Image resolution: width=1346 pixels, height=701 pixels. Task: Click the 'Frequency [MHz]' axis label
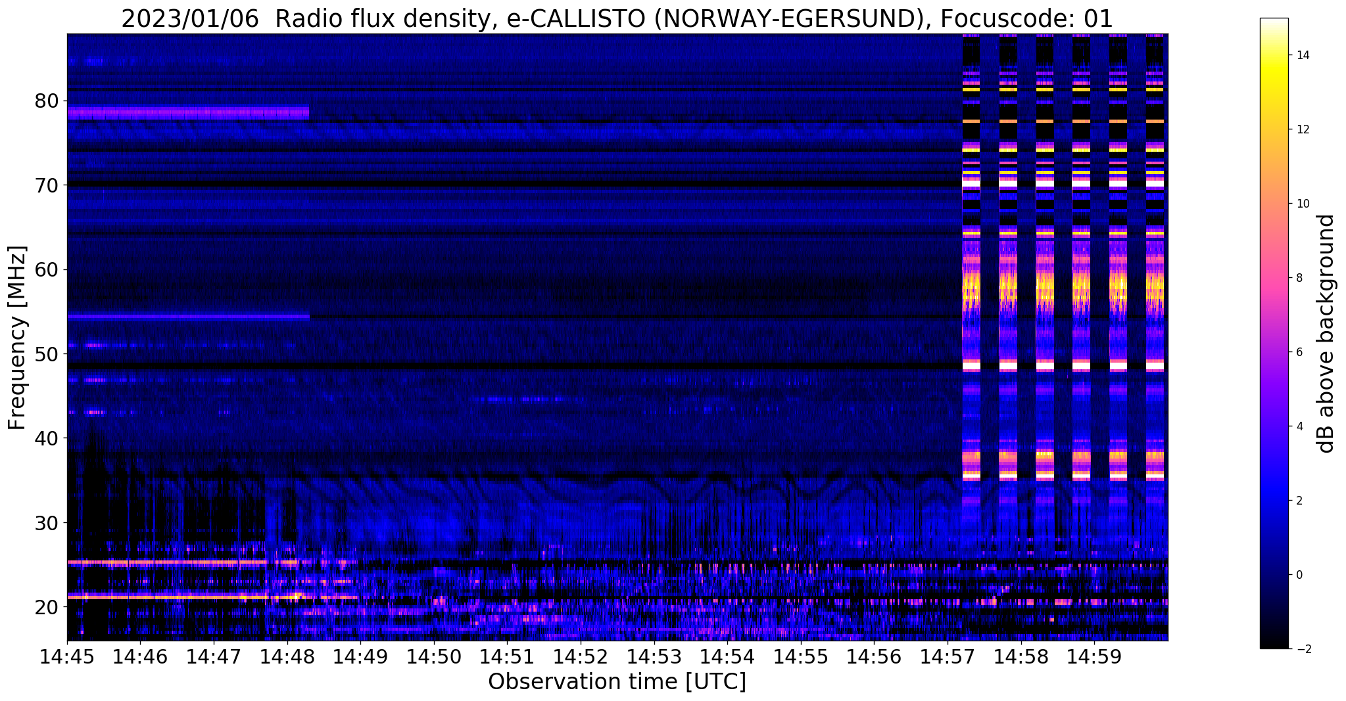(x=17, y=338)
